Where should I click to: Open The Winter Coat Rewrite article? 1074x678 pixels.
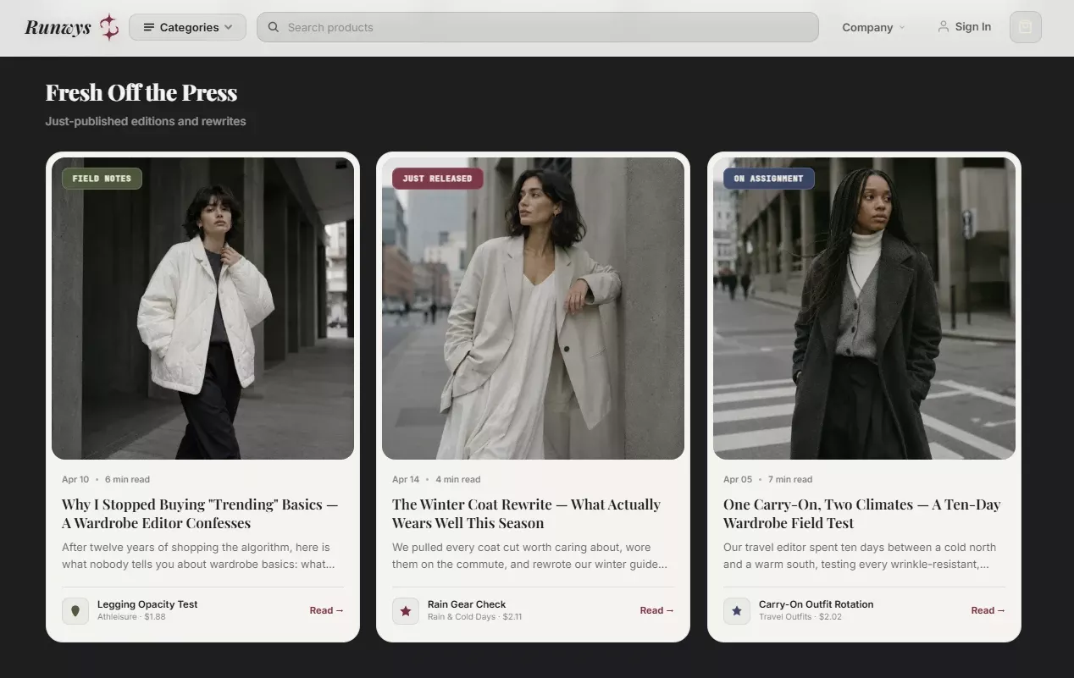[526, 514]
